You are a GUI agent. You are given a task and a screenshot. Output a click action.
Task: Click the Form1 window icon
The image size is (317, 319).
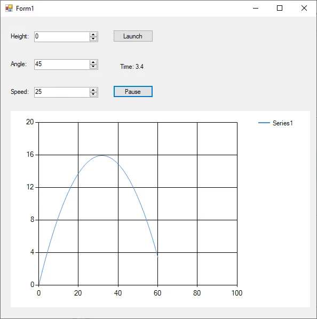[9, 8]
